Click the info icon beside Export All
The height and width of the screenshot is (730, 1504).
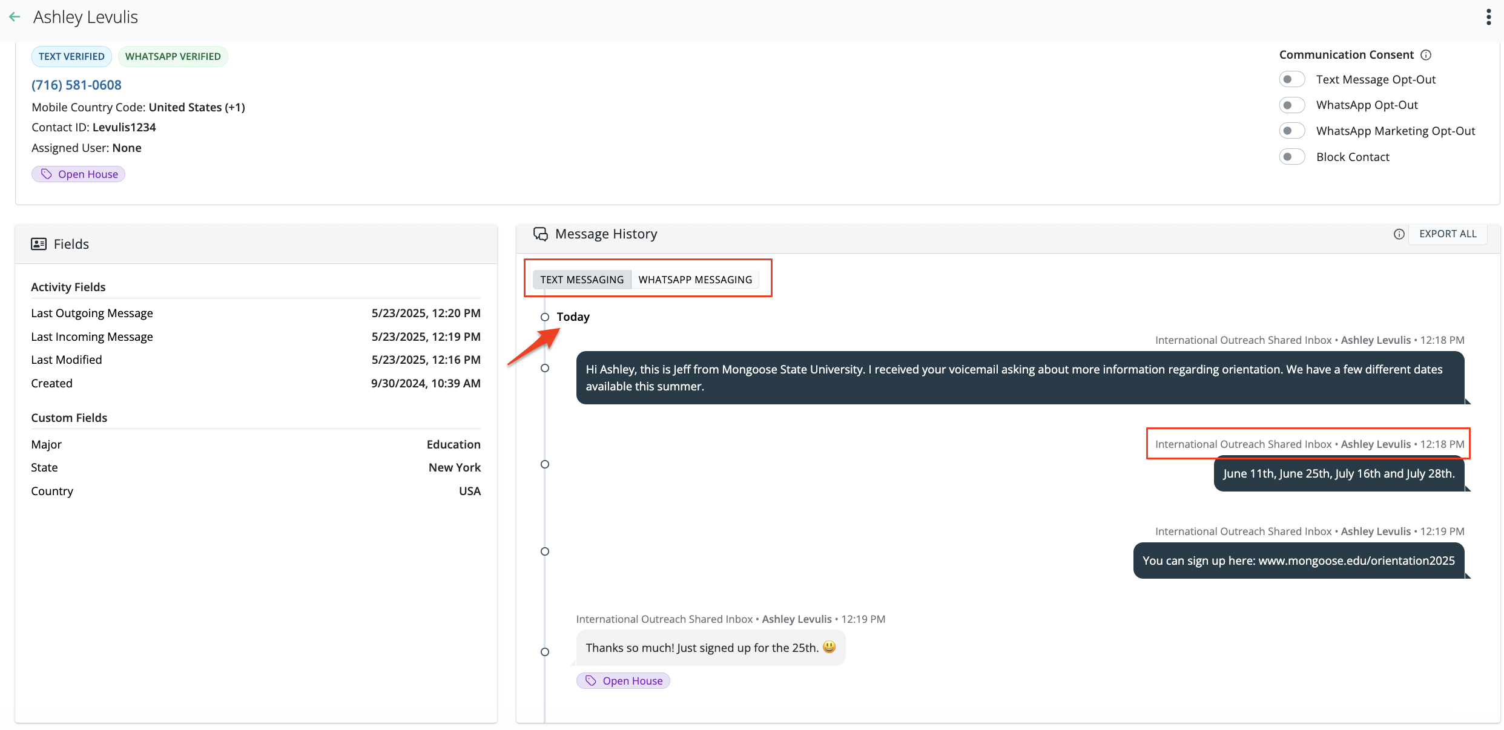[1399, 234]
